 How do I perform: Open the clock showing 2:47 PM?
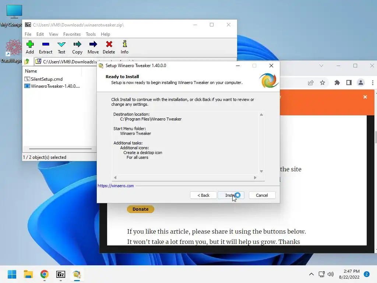pos(349,274)
